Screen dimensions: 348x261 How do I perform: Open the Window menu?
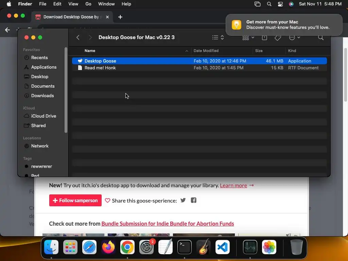point(106,4)
